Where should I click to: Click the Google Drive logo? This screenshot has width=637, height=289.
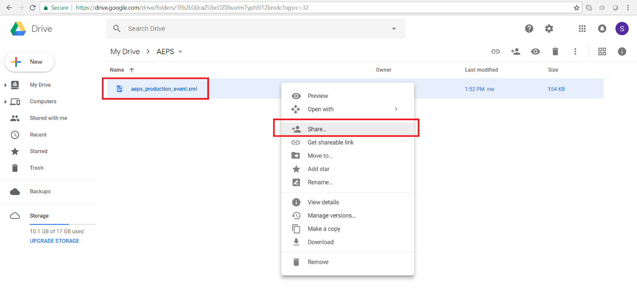(x=18, y=28)
